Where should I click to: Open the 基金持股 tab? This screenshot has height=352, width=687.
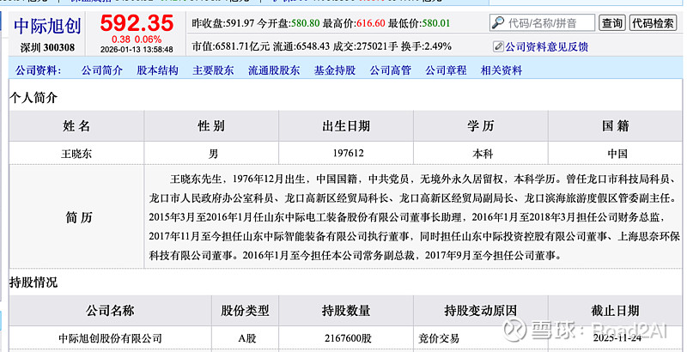point(335,70)
